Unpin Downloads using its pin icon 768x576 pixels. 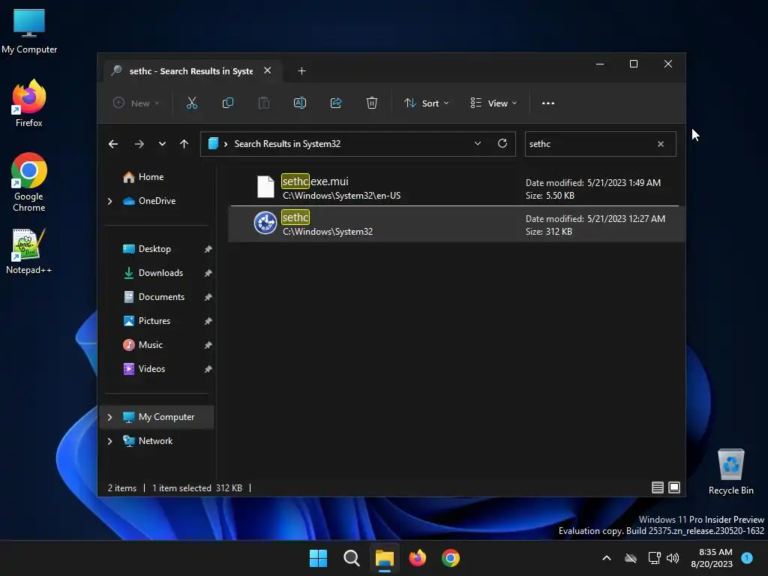coord(208,273)
